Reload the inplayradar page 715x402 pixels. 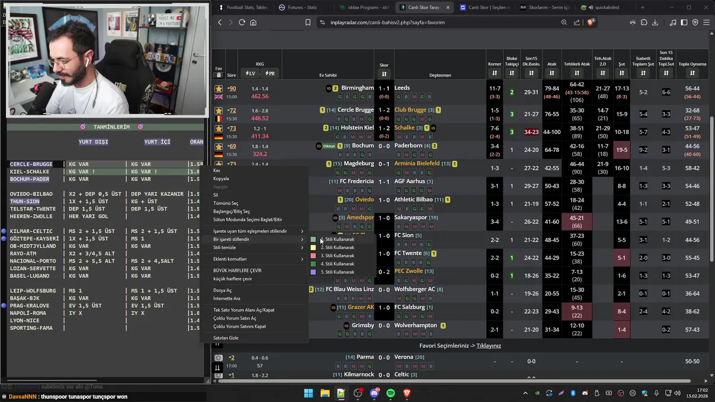pyautogui.click(x=242, y=22)
